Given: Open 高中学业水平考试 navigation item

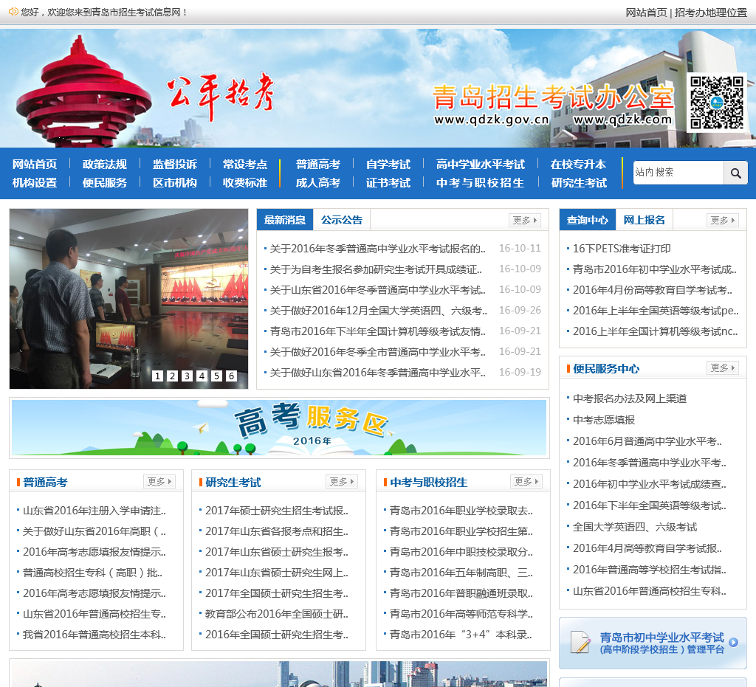Looking at the screenshot, I should click(x=480, y=165).
